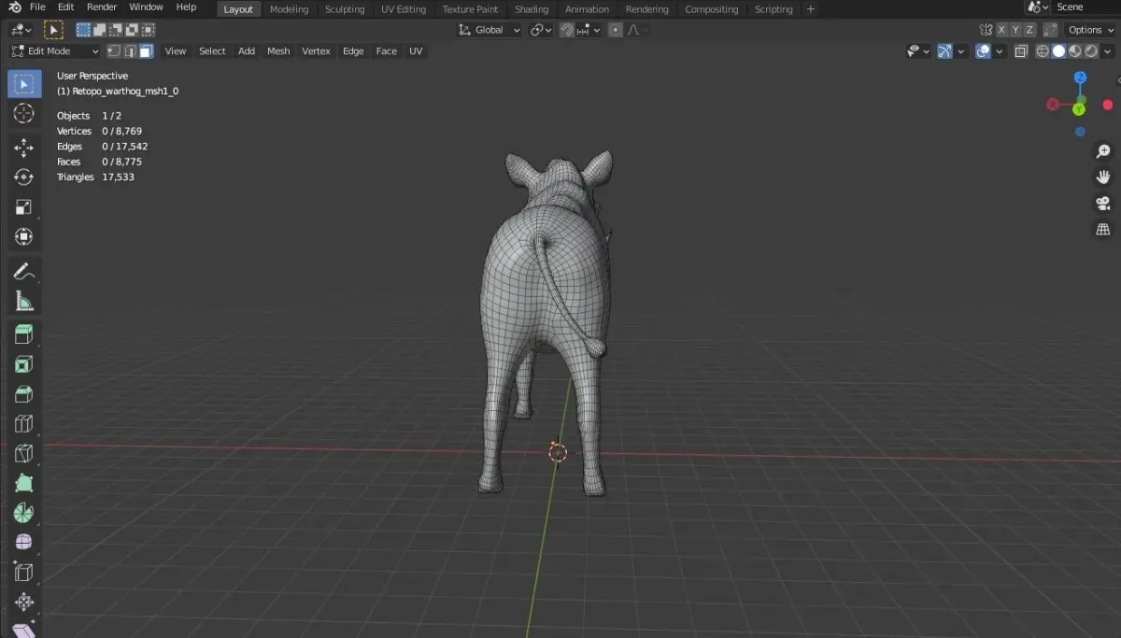The height and width of the screenshot is (638, 1121).
Task: Select the Transform tool
Action: tap(24, 237)
